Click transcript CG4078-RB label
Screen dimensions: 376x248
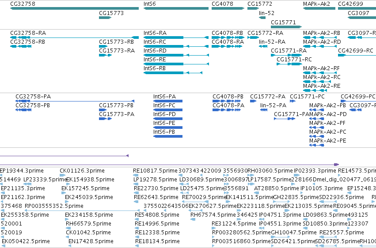[x=228, y=33]
